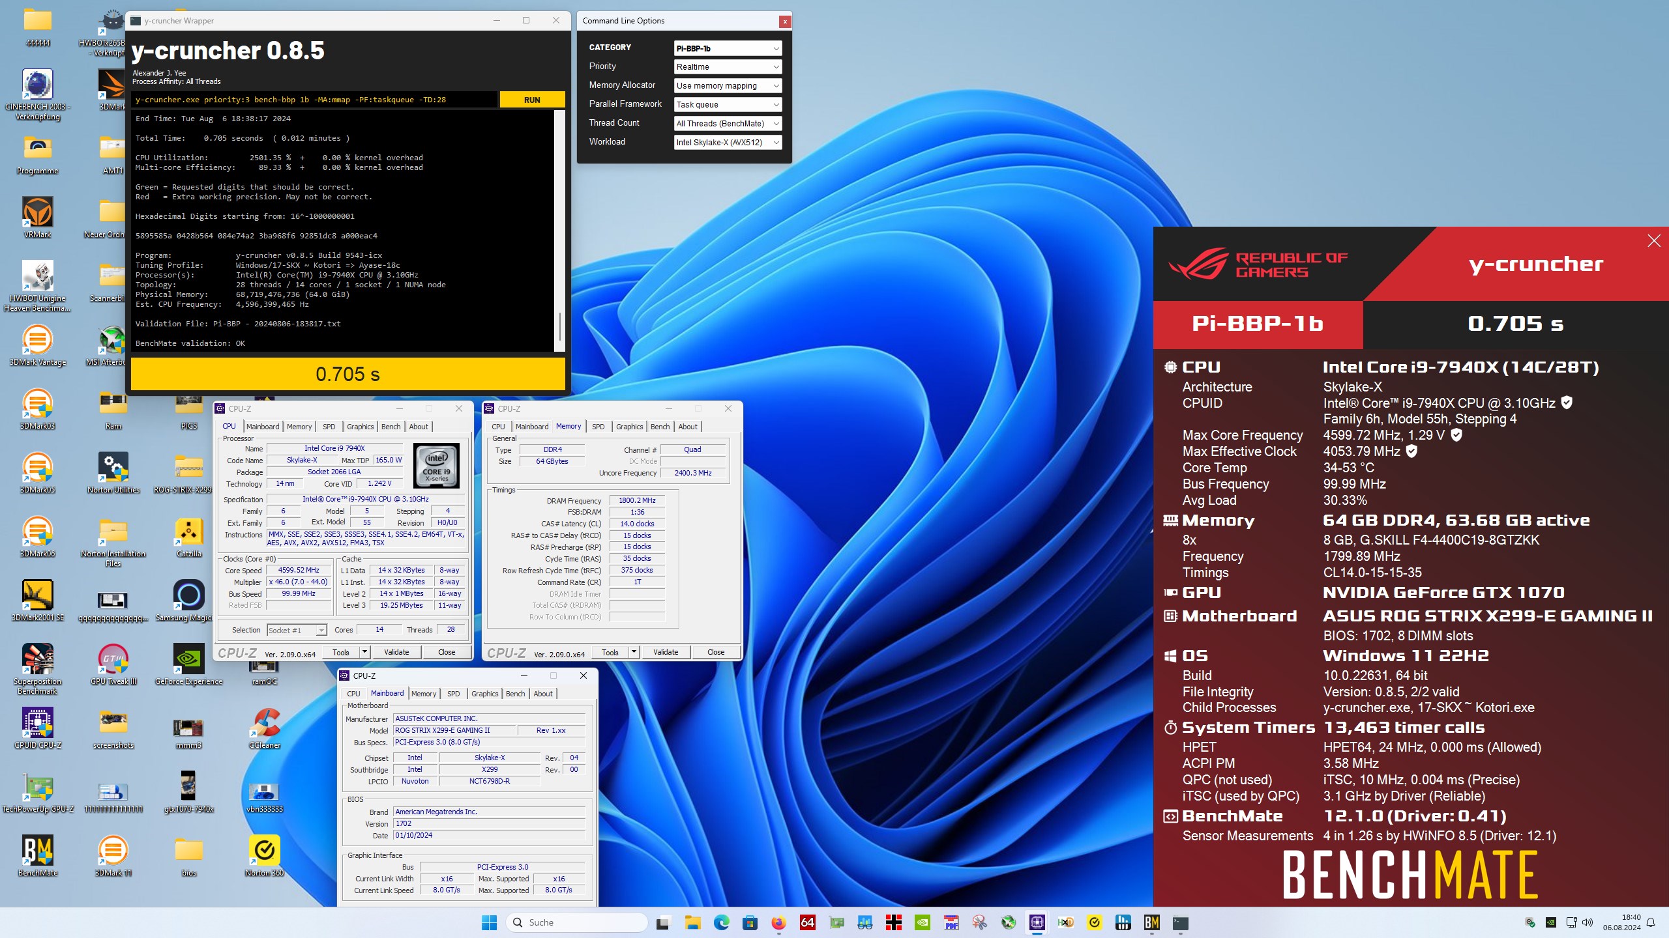Switch to Bench tab in CPU-Z Mainboard window

click(515, 694)
